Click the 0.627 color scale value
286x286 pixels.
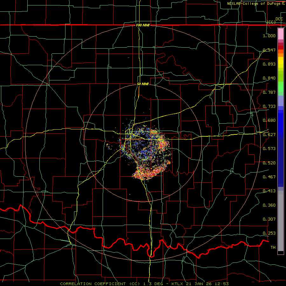click(x=269, y=135)
